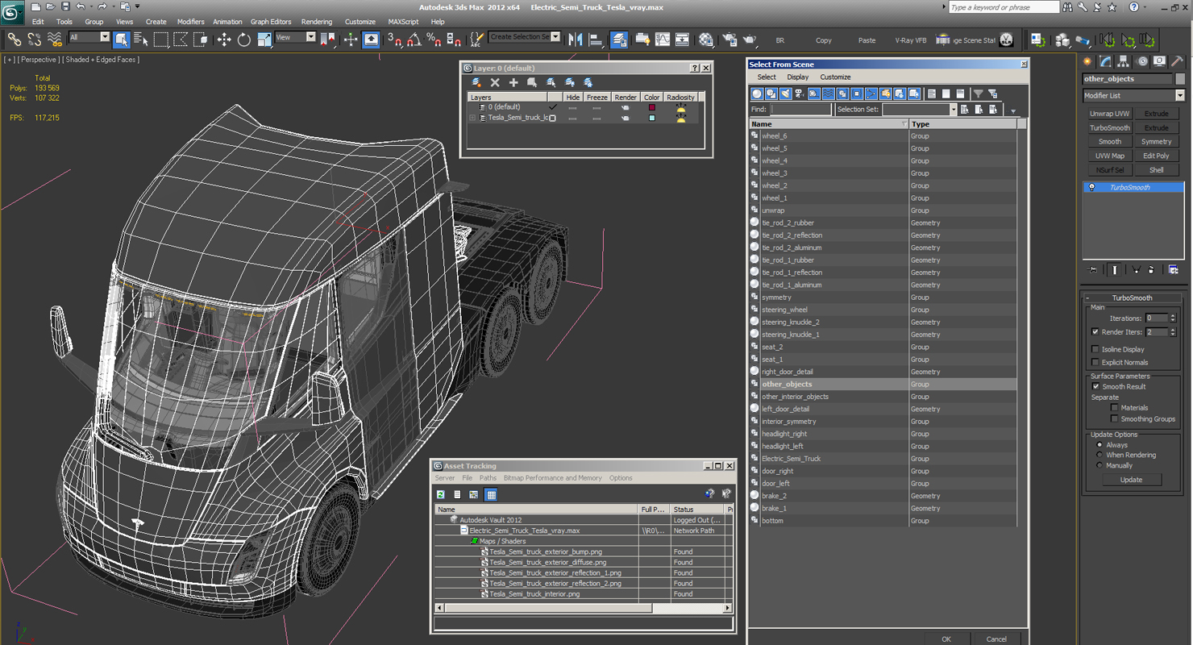Open Display menu in Select From Scene
1193x645 pixels.
[x=798, y=77]
